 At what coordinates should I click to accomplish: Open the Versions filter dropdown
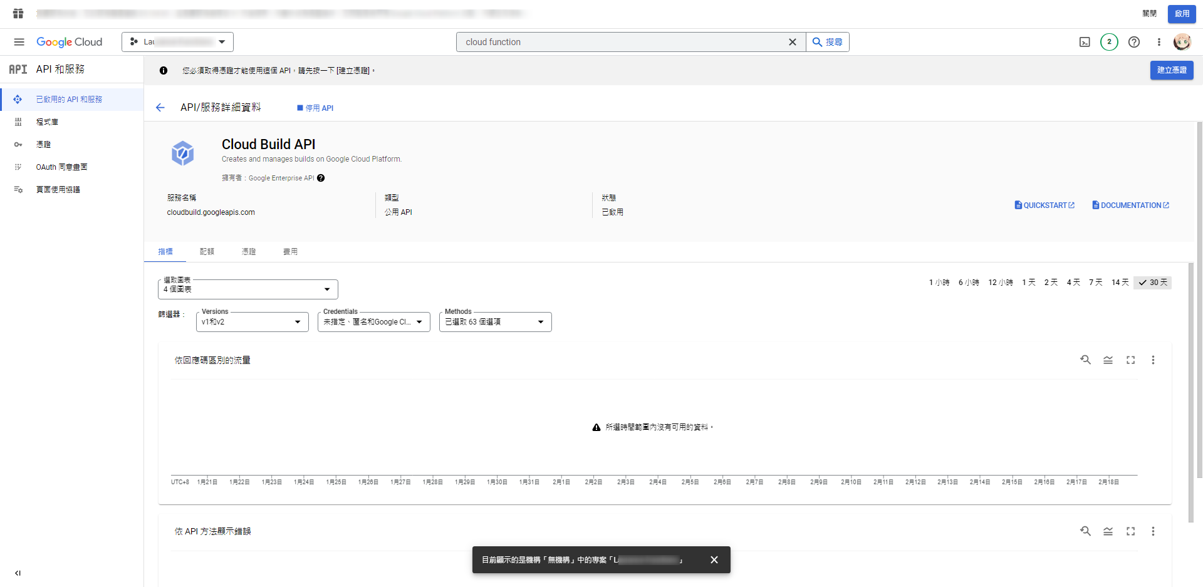(x=253, y=322)
